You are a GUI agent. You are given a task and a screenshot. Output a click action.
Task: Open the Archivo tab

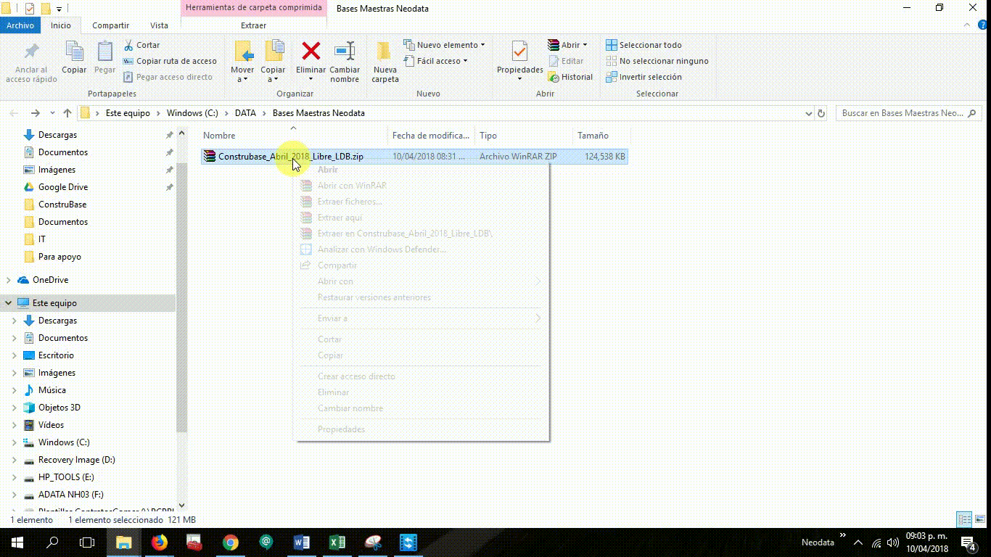pos(20,25)
